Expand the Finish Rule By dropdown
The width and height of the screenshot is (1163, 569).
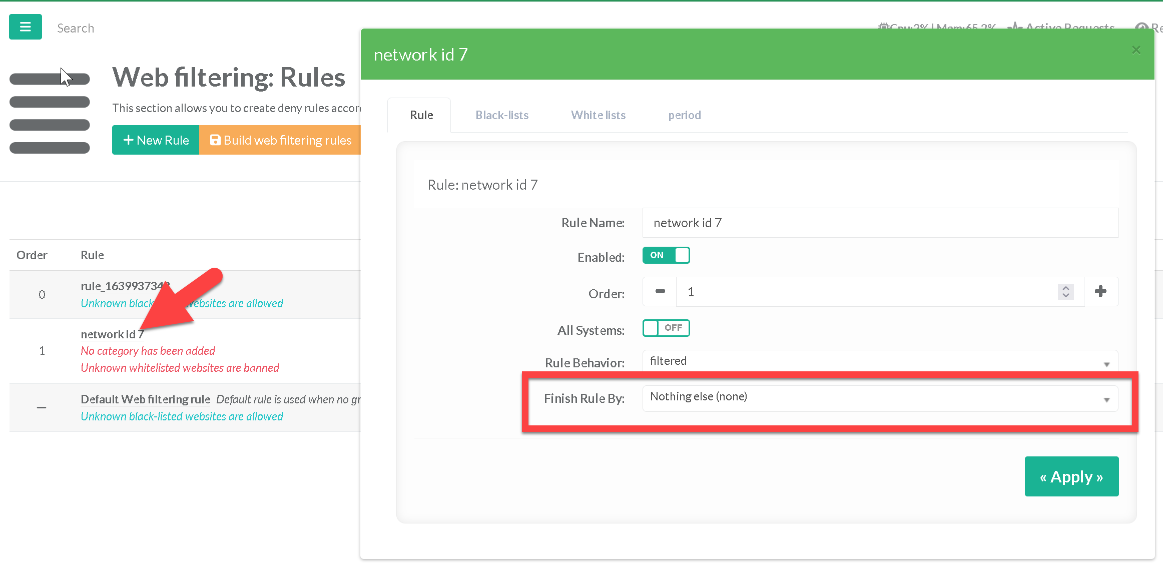tap(880, 398)
